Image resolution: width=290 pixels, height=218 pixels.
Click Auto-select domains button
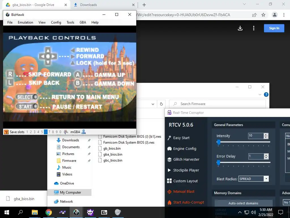click(243, 203)
